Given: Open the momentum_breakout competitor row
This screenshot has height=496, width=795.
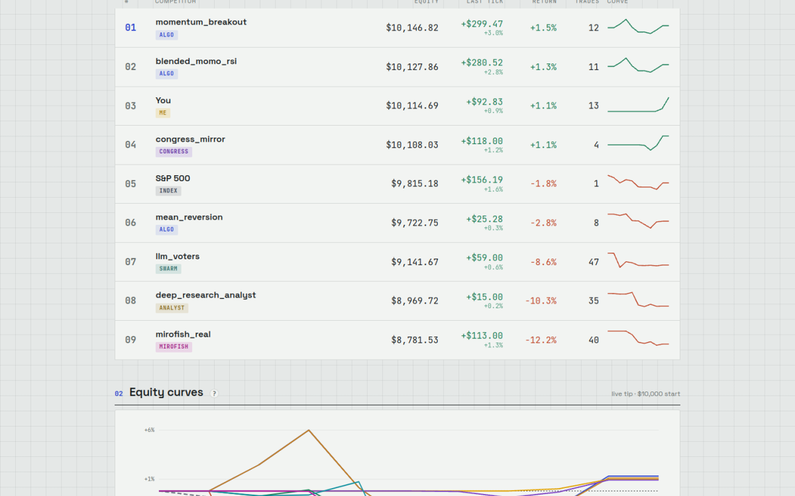Looking at the screenshot, I should (397, 28).
